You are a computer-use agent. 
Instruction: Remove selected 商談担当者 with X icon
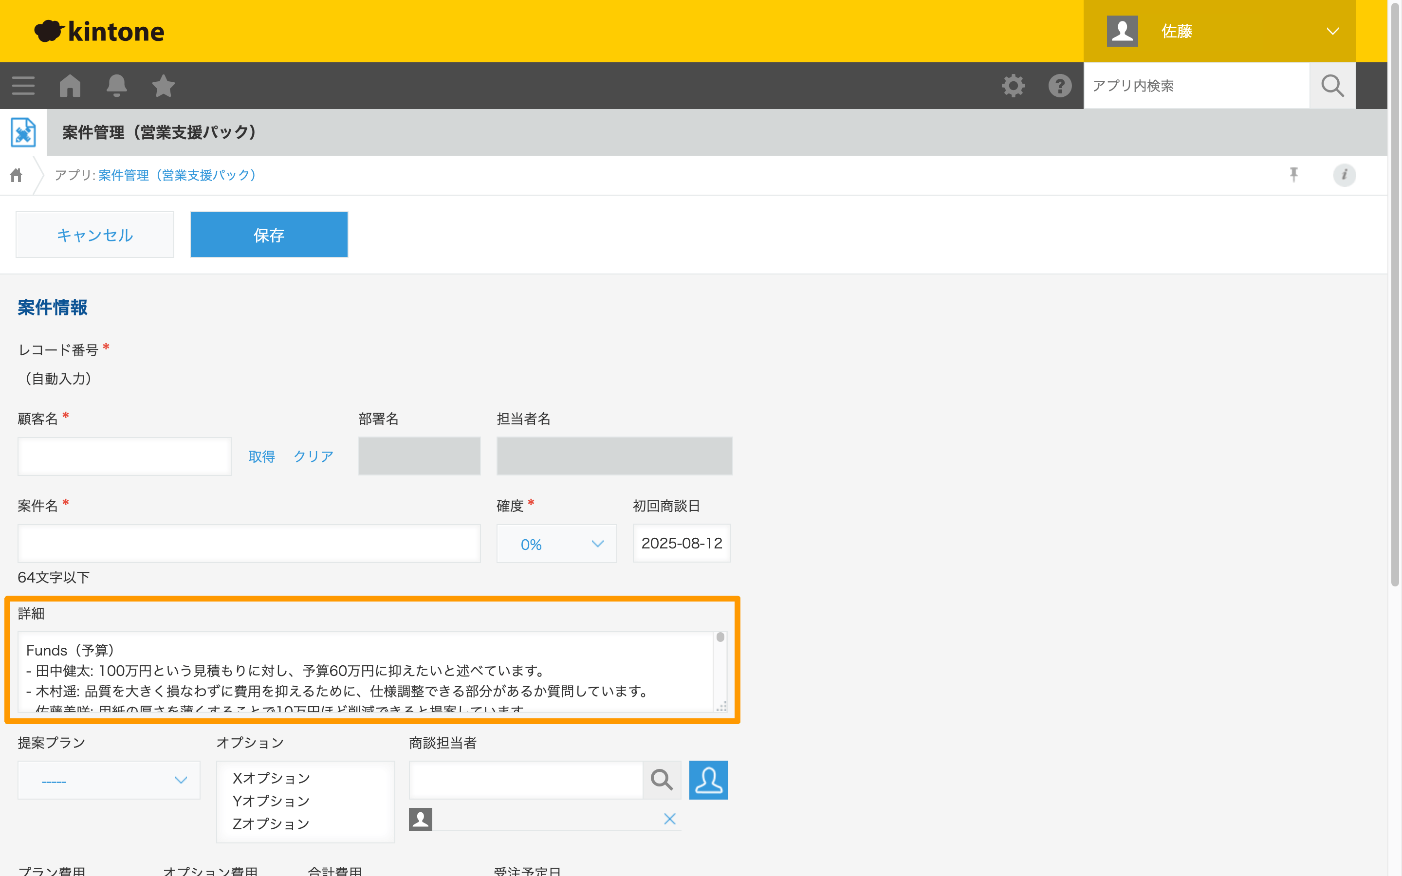tap(670, 819)
